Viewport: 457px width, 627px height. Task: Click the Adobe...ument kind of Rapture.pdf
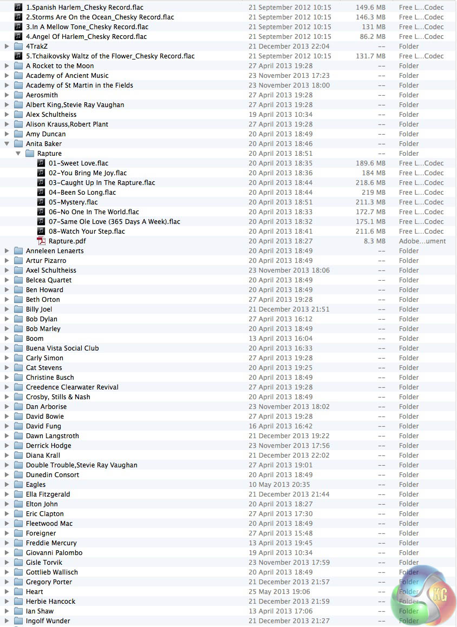(x=422, y=241)
